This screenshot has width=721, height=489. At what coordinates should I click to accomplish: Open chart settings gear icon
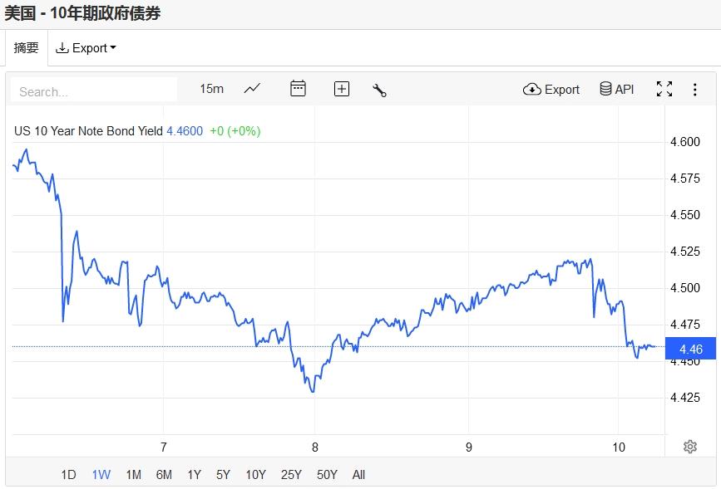coord(689,447)
